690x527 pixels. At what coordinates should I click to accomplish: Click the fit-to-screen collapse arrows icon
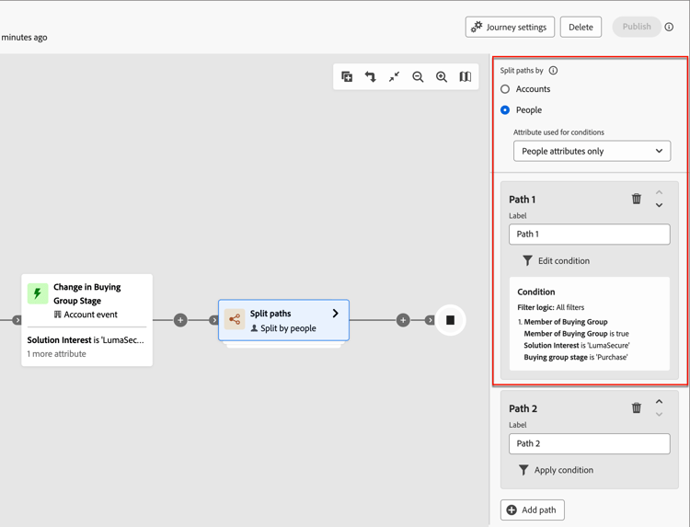coord(395,76)
